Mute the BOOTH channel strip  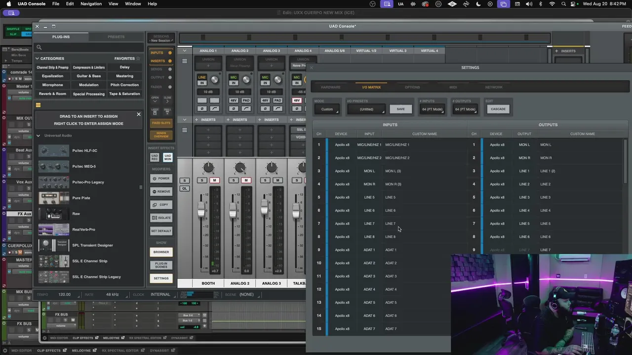click(214, 180)
